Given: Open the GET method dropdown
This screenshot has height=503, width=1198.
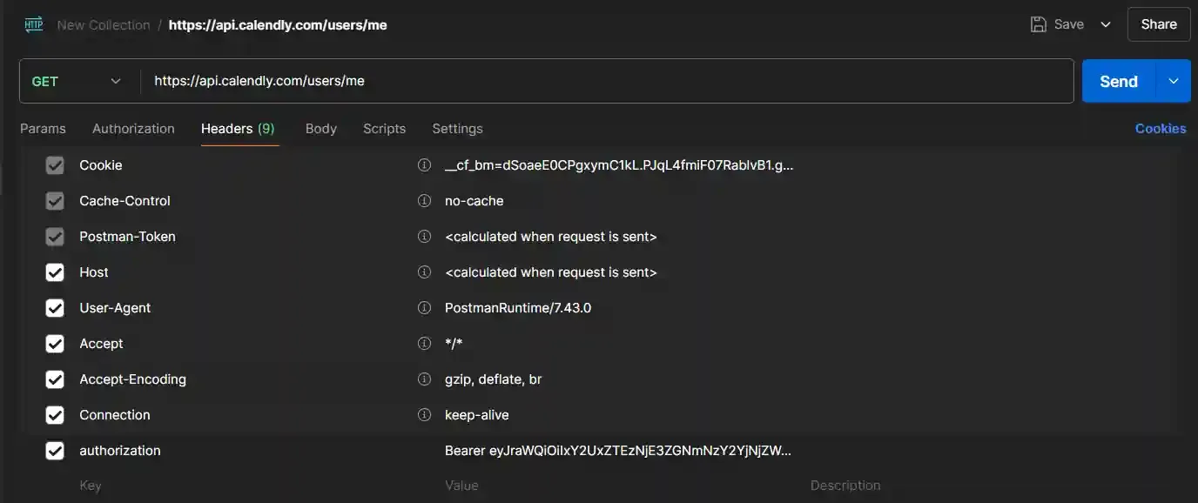Looking at the screenshot, I should [78, 81].
